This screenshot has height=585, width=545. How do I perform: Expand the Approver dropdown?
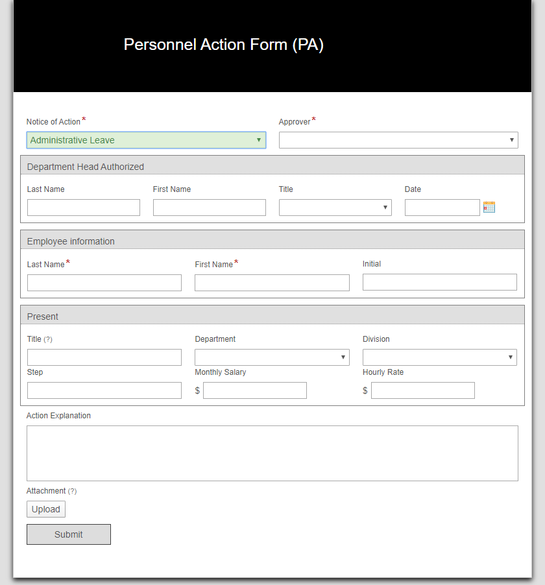coord(398,140)
